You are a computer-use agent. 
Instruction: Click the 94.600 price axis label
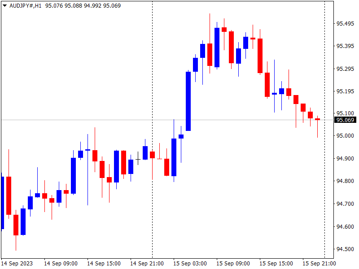click(x=345, y=226)
